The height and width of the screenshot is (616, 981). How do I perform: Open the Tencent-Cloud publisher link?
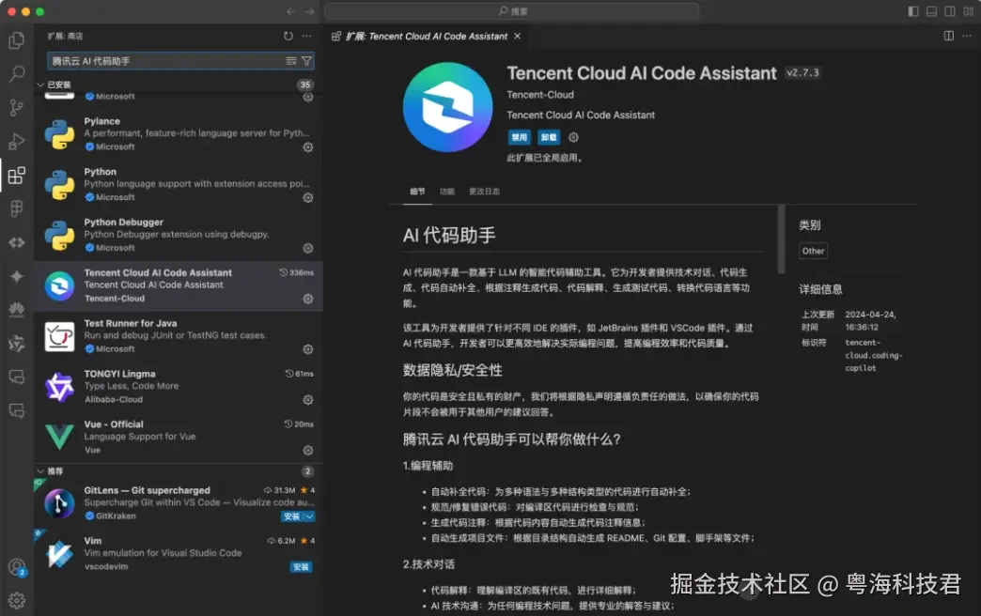coord(540,95)
